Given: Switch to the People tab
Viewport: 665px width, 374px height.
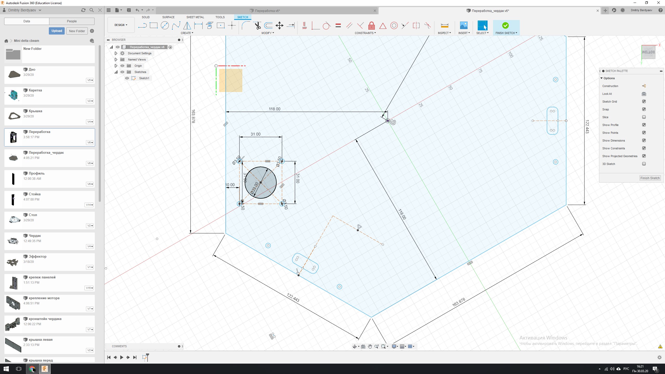Looking at the screenshot, I should pyautogui.click(x=72, y=21).
